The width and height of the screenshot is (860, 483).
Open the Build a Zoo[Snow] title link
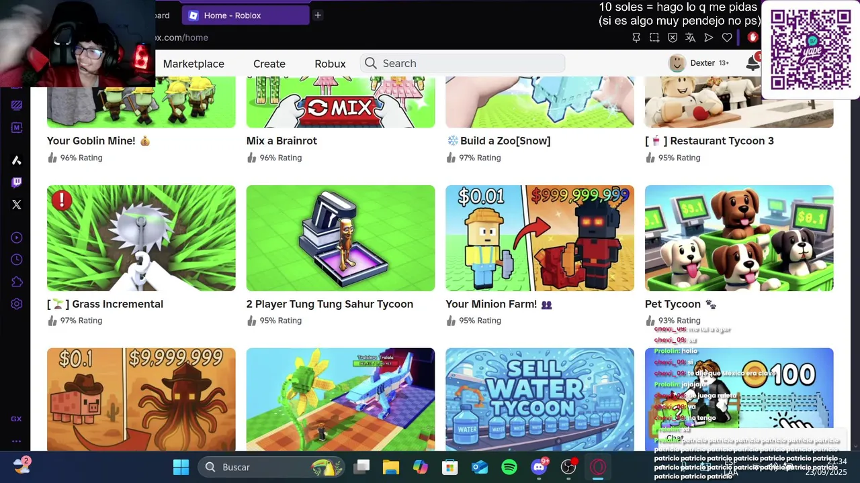click(499, 141)
